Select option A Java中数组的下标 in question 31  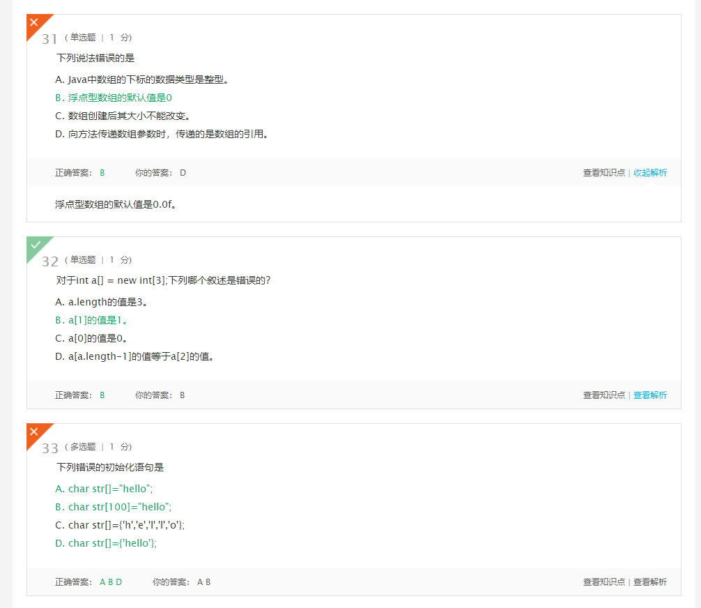tap(142, 79)
